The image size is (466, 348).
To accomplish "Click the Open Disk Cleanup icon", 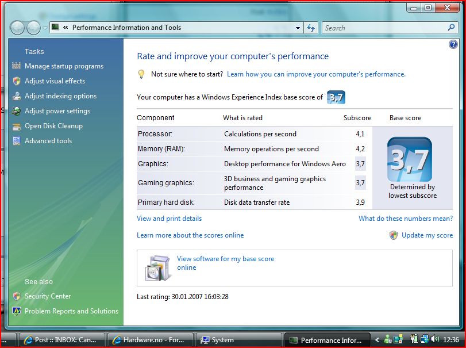I will pos(17,127).
